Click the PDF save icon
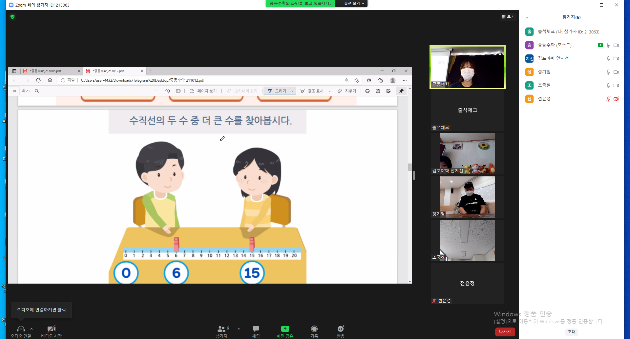The height and width of the screenshot is (339, 630). 378,91
